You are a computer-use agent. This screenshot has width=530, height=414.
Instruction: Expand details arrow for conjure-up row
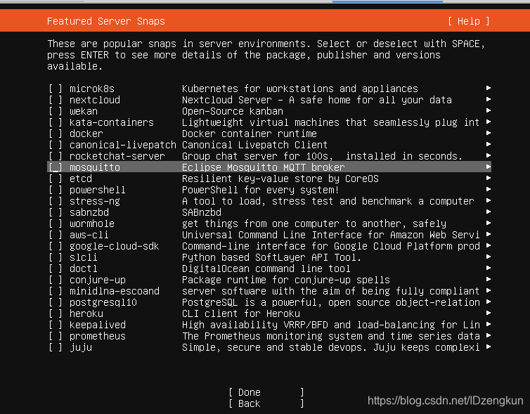coord(489,279)
